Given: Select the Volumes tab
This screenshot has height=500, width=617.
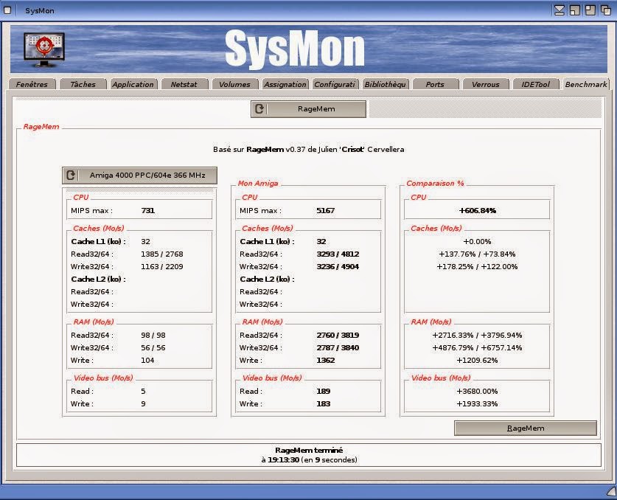Looking at the screenshot, I should [234, 84].
